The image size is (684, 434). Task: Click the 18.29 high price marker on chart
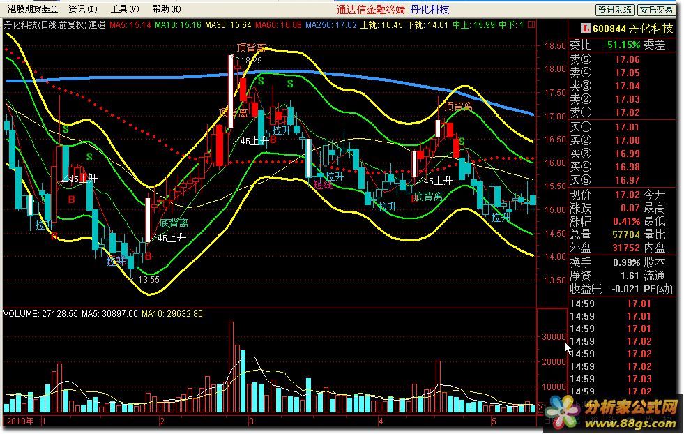tap(251, 61)
